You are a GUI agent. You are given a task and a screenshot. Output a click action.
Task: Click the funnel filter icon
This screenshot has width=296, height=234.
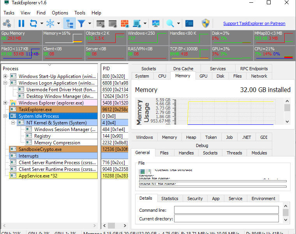(81, 23)
